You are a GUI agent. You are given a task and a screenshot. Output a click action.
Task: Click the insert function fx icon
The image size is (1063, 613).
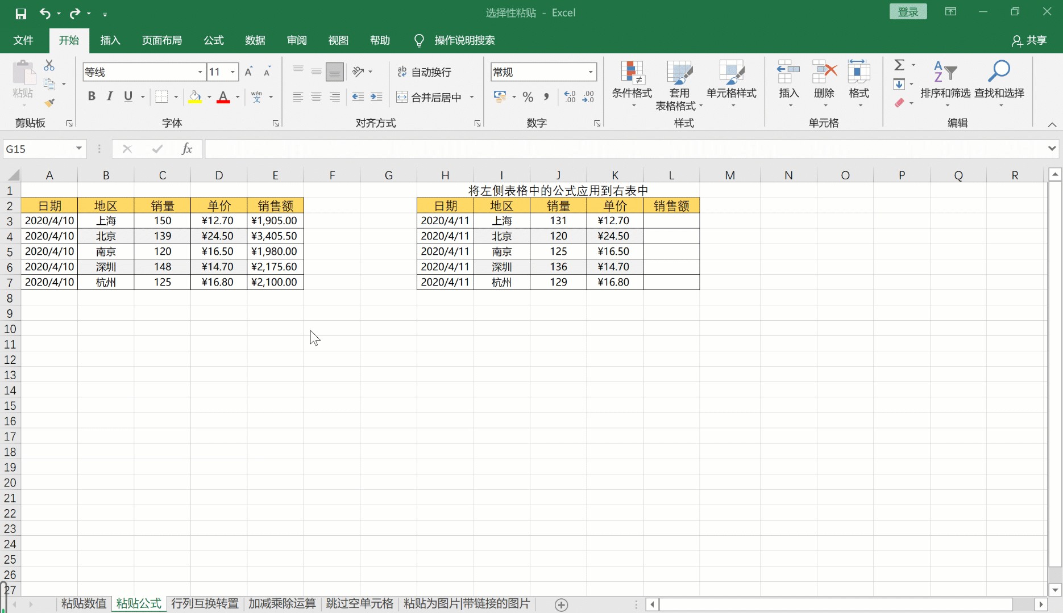pyautogui.click(x=186, y=149)
